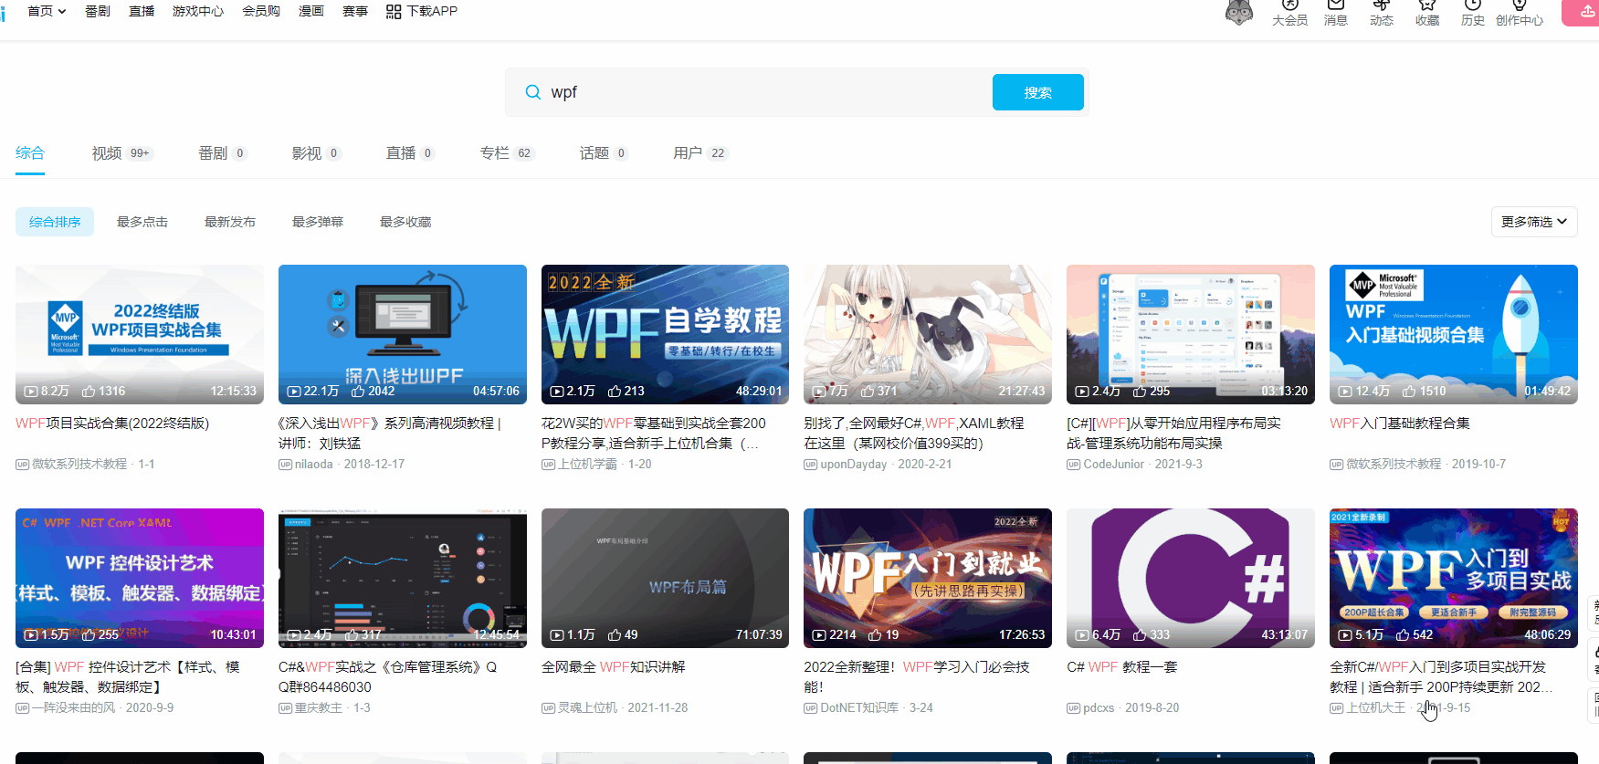Switch to the 视频 99+ tab

(122, 153)
